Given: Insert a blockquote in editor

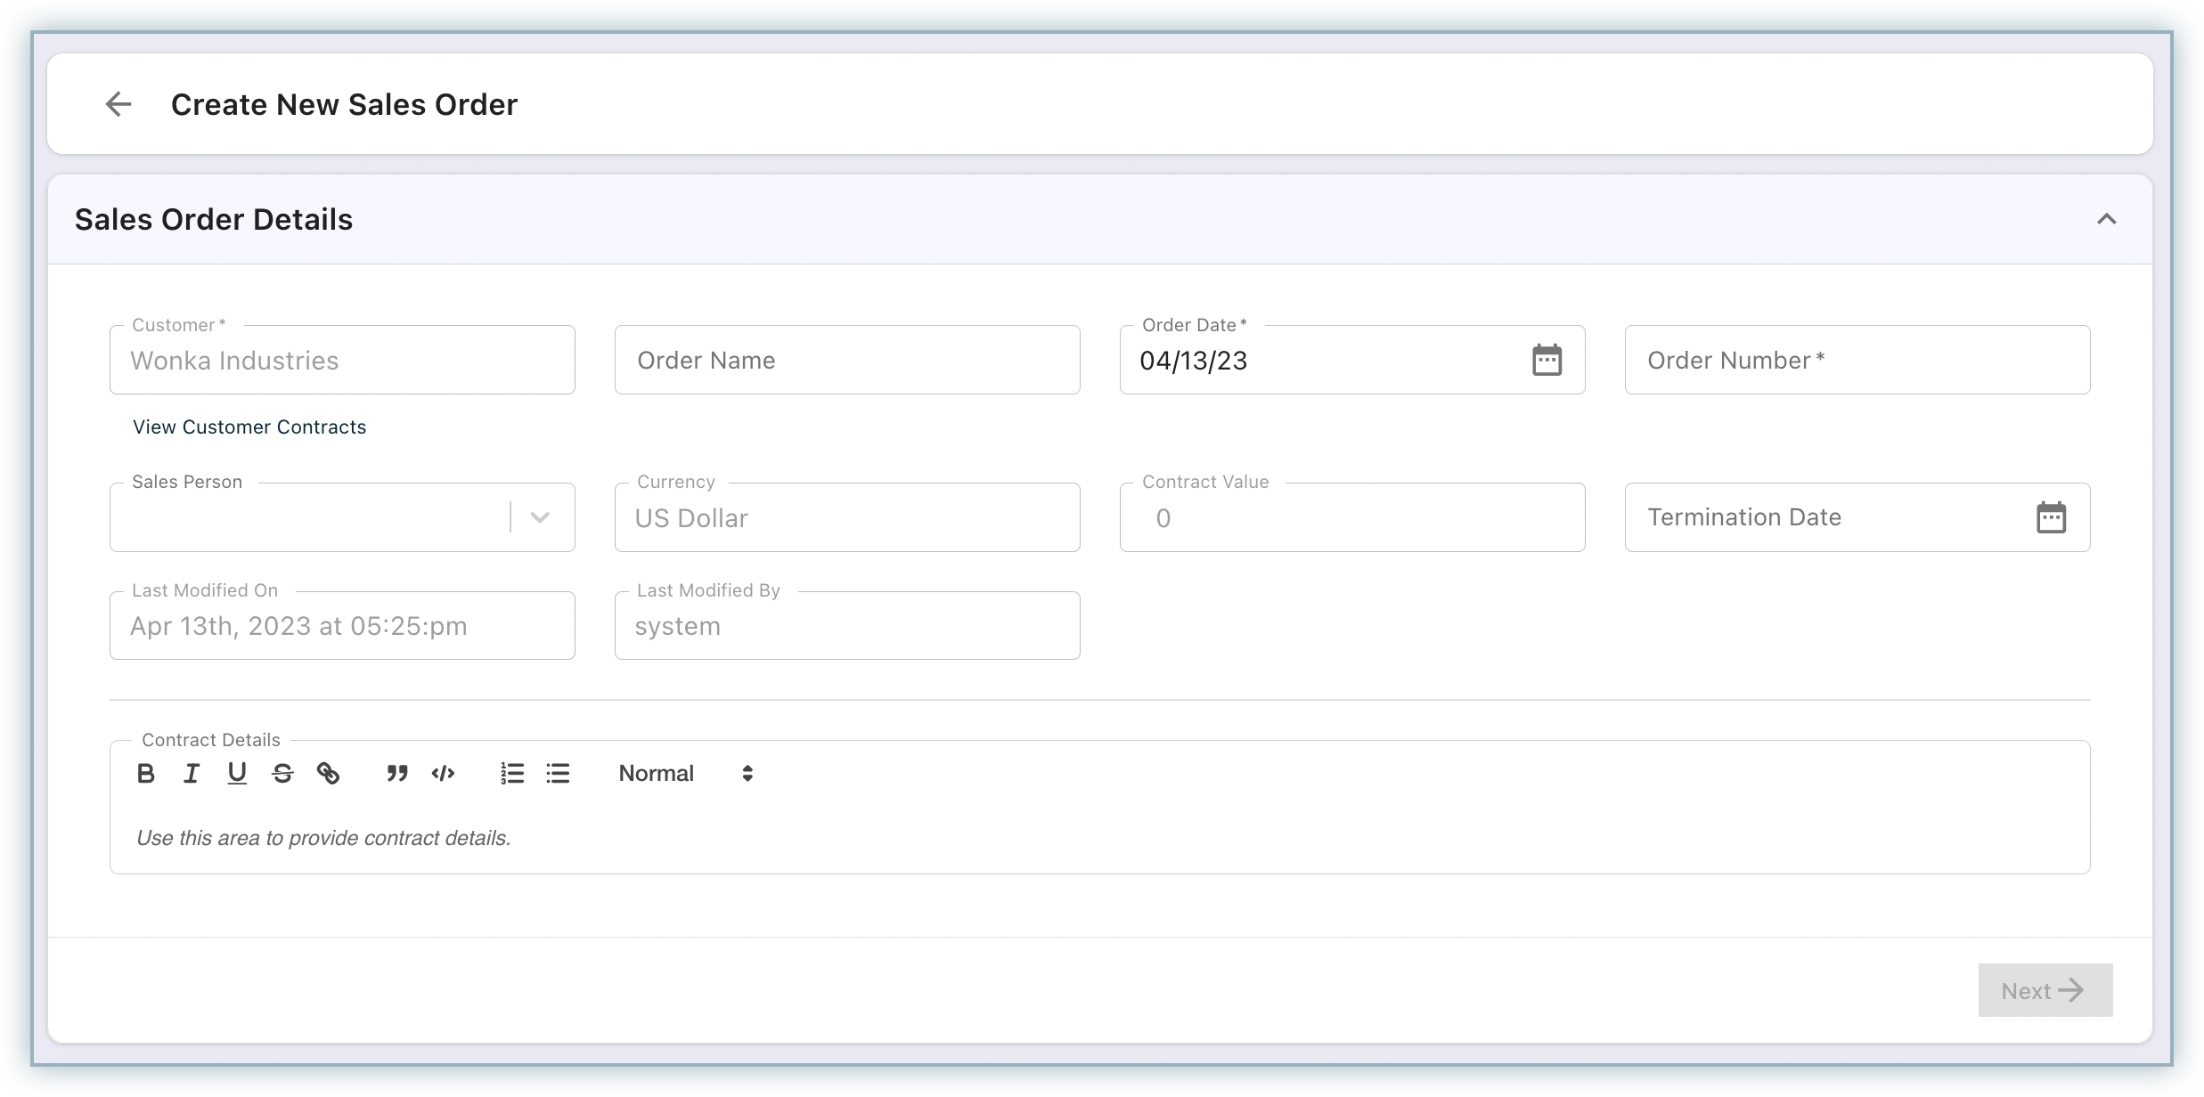Looking at the screenshot, I should point(397,773).
